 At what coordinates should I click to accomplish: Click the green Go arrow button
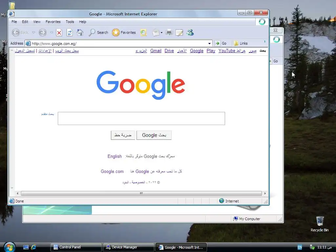[x=217, y=43]
